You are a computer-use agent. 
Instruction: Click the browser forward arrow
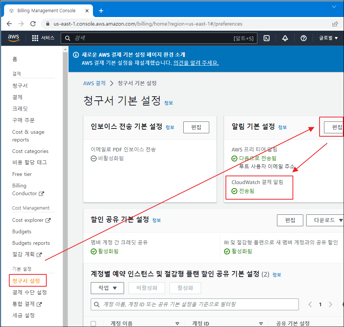[x=21, y=24]
